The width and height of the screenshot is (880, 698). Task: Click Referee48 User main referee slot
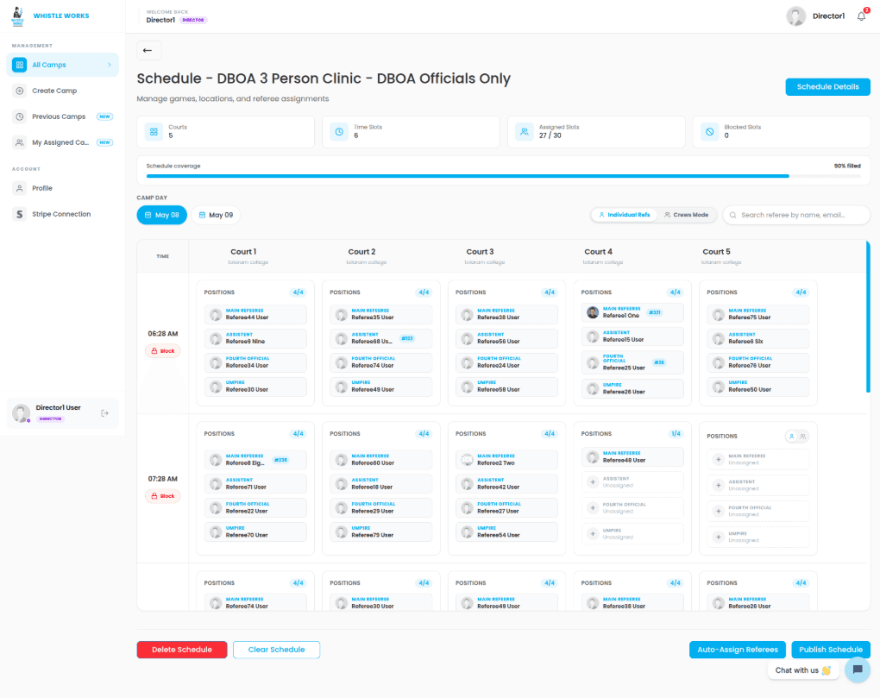click(x=632, y=457)
